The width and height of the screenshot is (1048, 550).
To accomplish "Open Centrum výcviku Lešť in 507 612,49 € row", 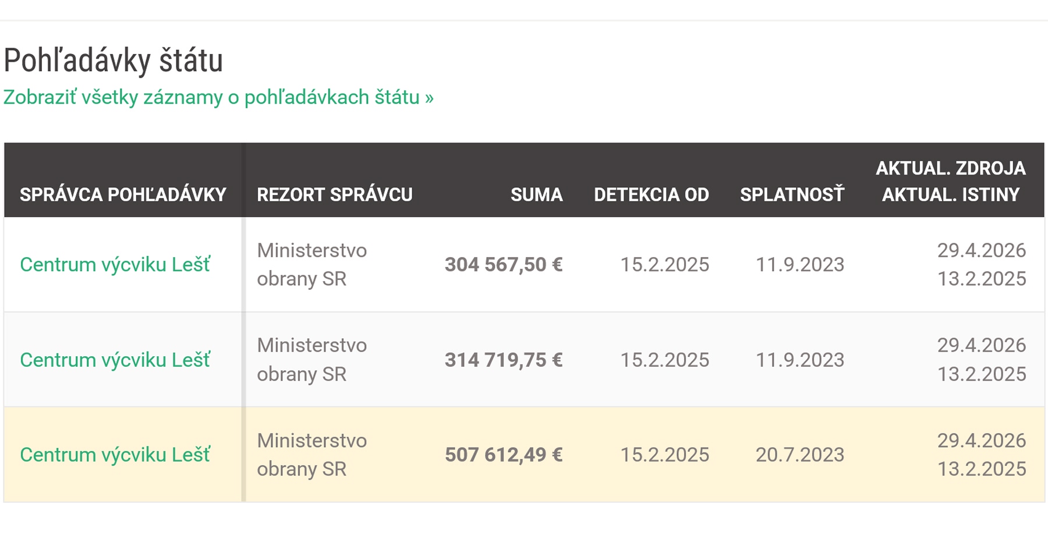I will (x=115, y=455).
